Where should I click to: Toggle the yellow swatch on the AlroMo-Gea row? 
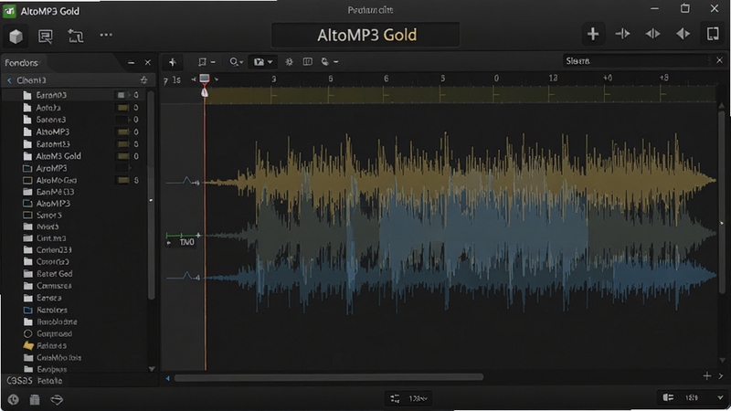coord(122,180)
